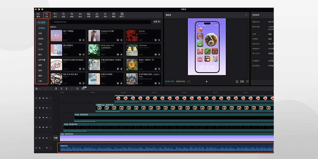Open the player 比例 ratio button
The image size is (318, 159).
point(242,81)
